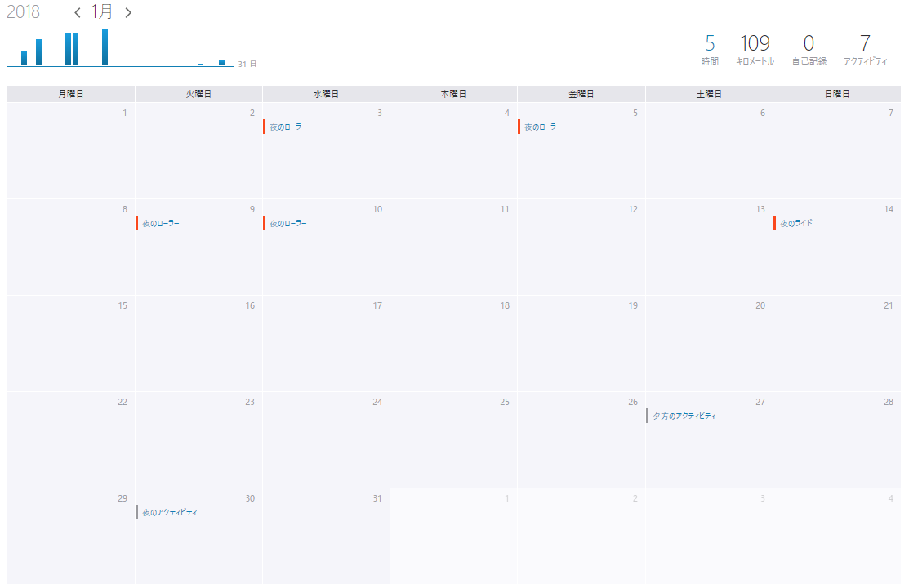
Task: Select day 29 in the calendar
Action: point(71,536)
